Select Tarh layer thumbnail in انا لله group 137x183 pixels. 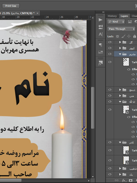tap(126, 109)
